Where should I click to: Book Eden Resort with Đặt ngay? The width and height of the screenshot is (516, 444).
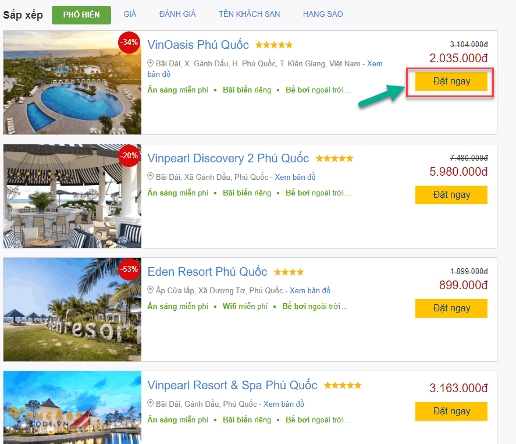point(451,308)
